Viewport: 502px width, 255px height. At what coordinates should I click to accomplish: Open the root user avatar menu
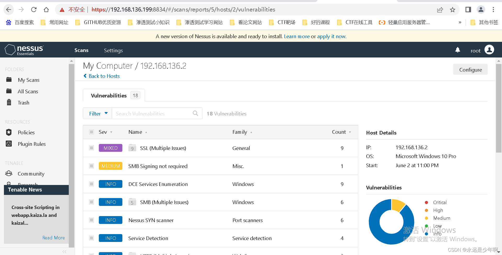489,50
